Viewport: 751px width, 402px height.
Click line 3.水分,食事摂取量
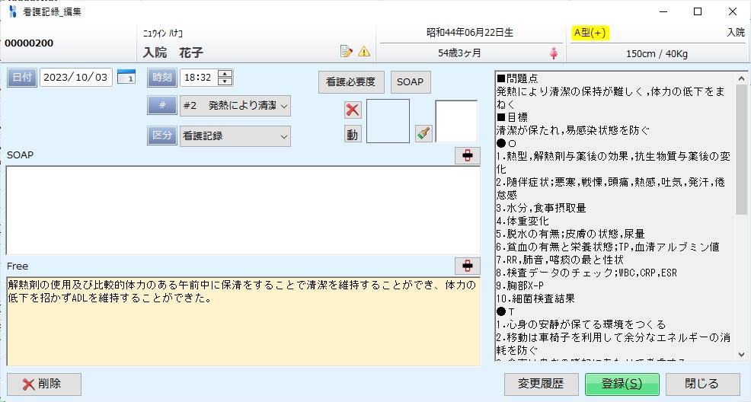[x=542, y=208]
